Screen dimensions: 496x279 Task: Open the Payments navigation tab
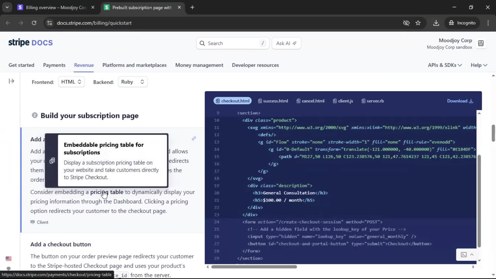coord(54,65)
